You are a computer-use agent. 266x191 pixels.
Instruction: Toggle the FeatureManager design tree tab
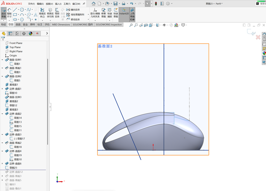(4, 34)
